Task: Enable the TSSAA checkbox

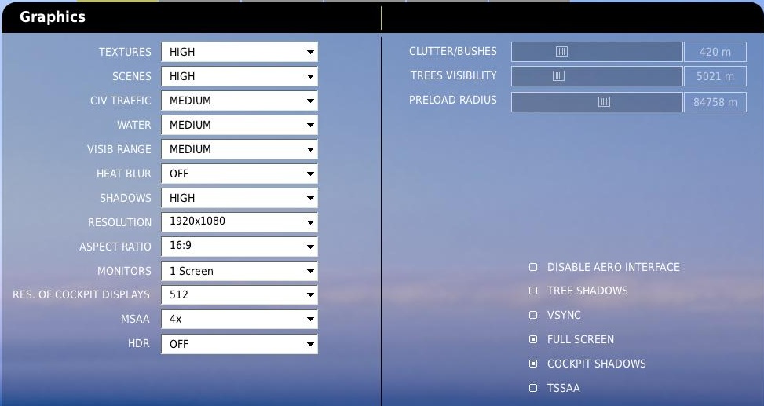Action: (533, 388)
